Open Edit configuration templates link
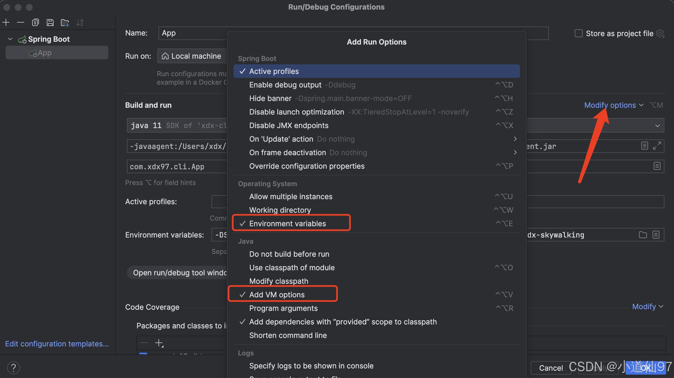Screen dimensions: 674x378 click(x=57, y=344)
